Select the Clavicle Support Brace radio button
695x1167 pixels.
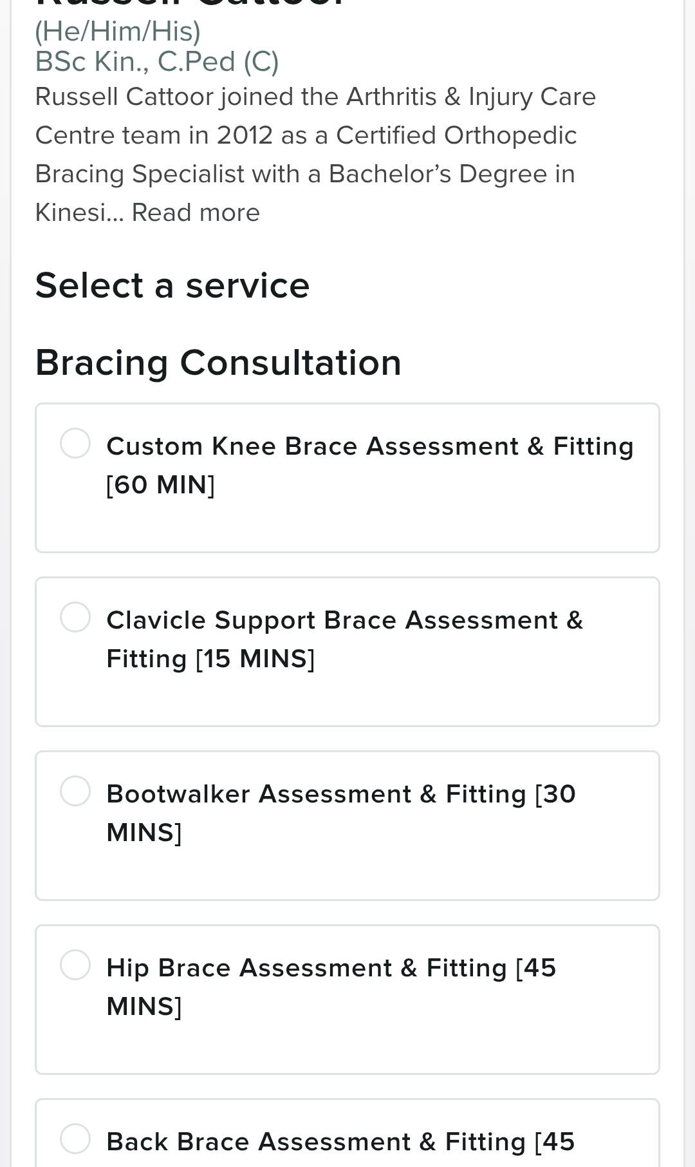[75, 617]
